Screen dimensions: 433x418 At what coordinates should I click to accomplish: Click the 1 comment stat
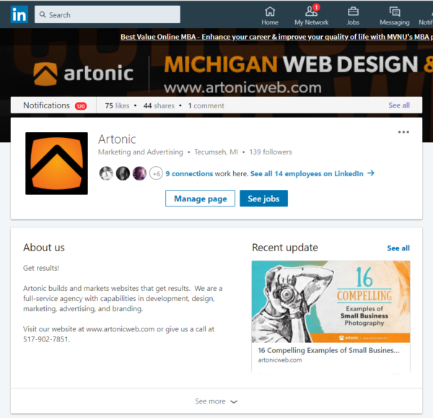(x=206, y=105)
